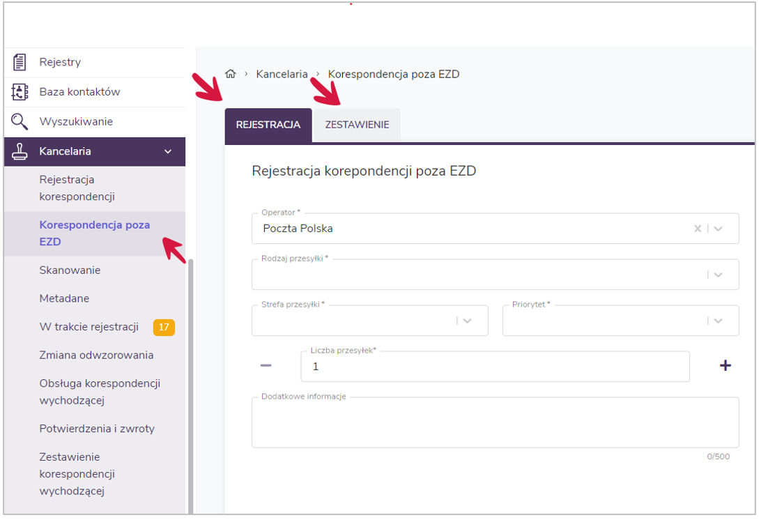Click the Kancelaria breadcrumb link

(x=282, y=73)
